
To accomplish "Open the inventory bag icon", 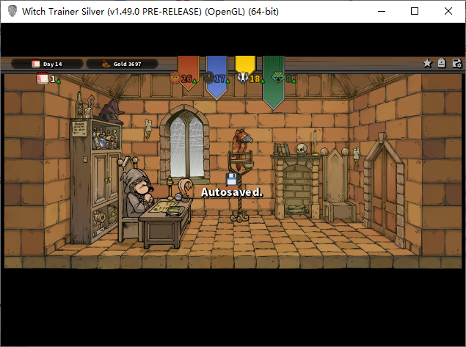I will click(x=442, y=63).
